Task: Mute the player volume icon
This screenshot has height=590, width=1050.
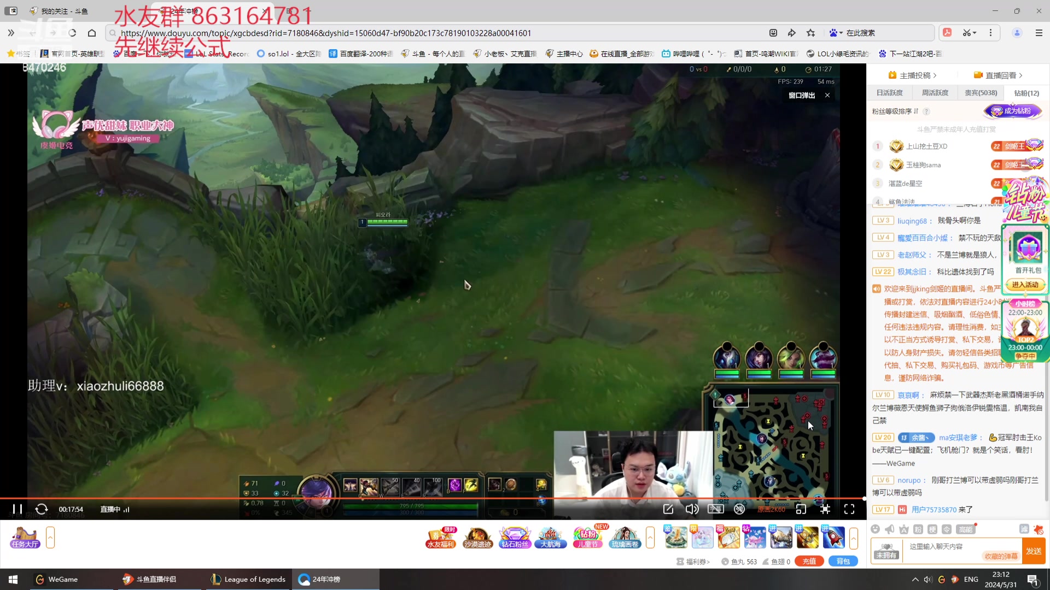Action: [x=692, y=509]
